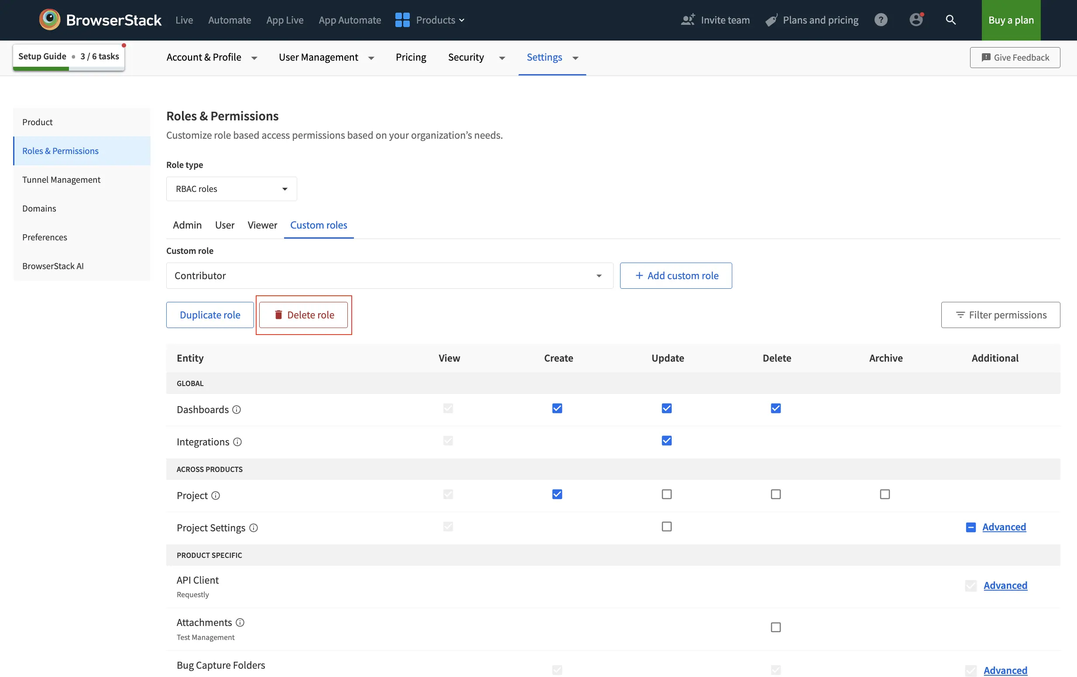The height and width of the screenshot is (677, 1077).
Task: Expand the Contributor custom role dropdown
Action: point(389,275)
